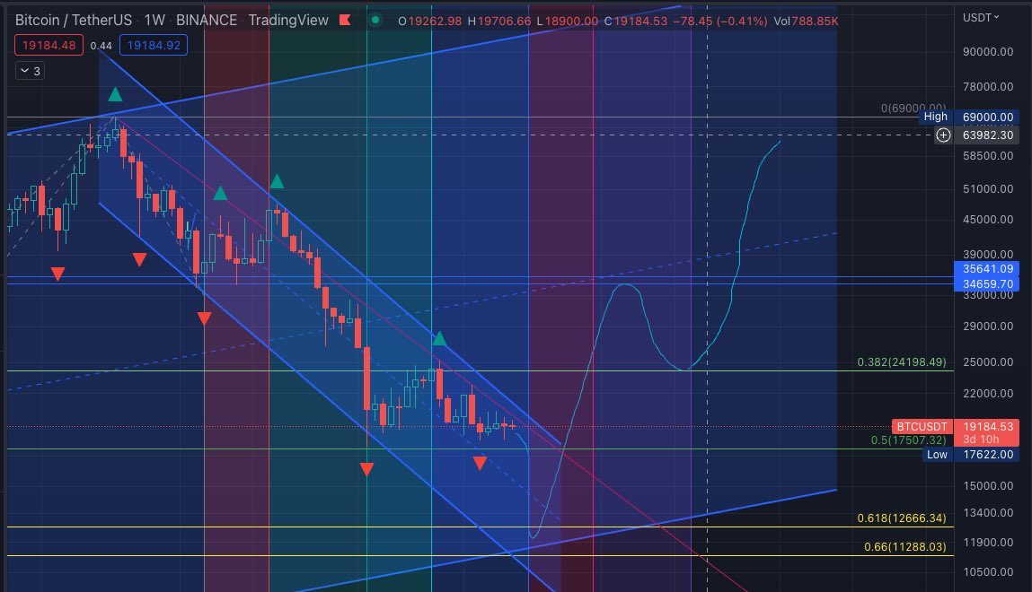Change the 1W interval in chart title

click(154, 21)
